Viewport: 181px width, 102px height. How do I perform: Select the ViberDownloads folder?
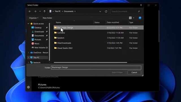[99, 43]
